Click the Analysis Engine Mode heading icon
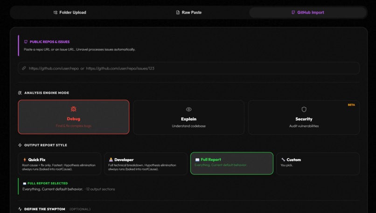Viewport: 376px width, 213px height. (x=20, y=93)
